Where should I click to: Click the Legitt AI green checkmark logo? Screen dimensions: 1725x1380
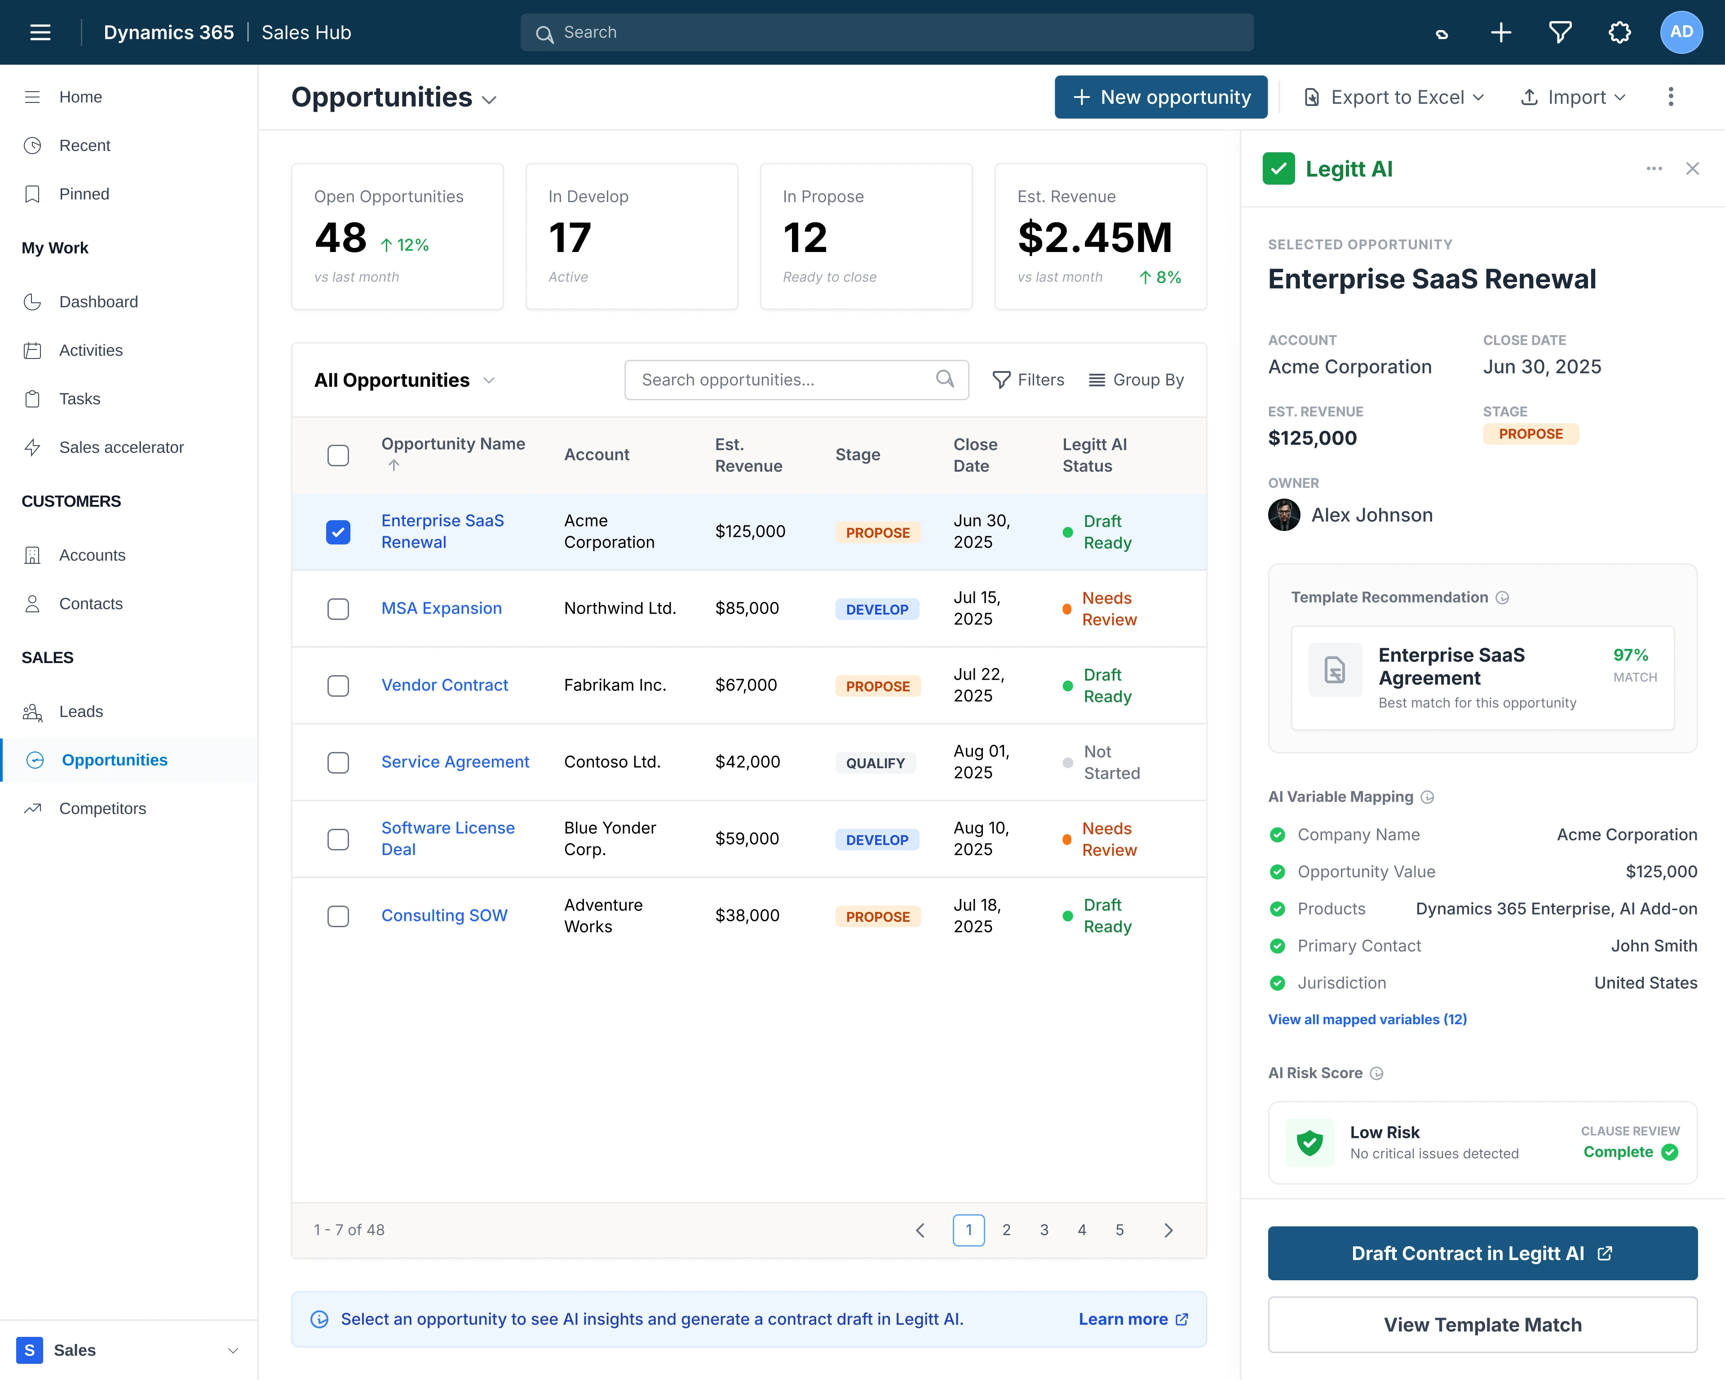pyautogui.click(x=1278, y=169)
